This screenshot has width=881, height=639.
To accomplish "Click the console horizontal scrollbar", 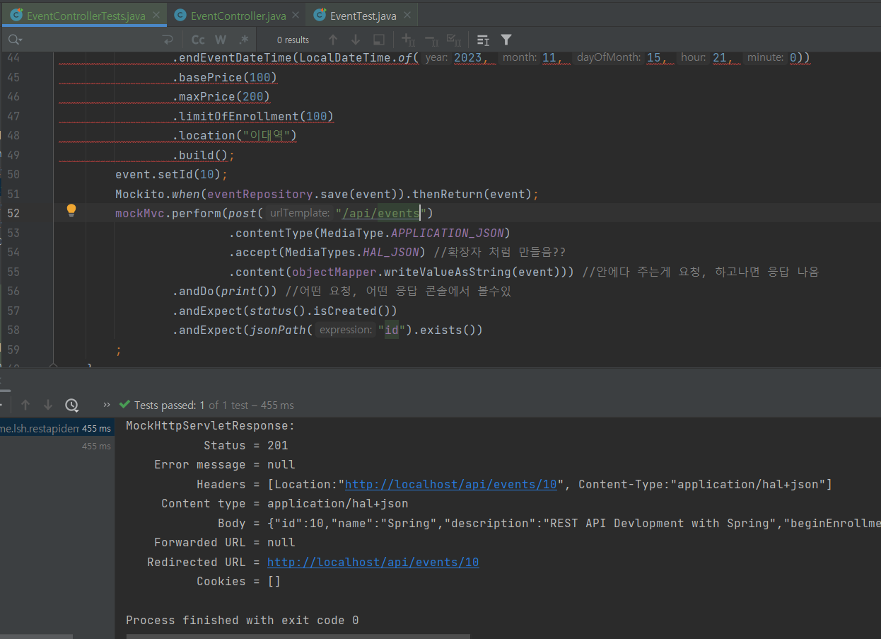I will [297, 636].
